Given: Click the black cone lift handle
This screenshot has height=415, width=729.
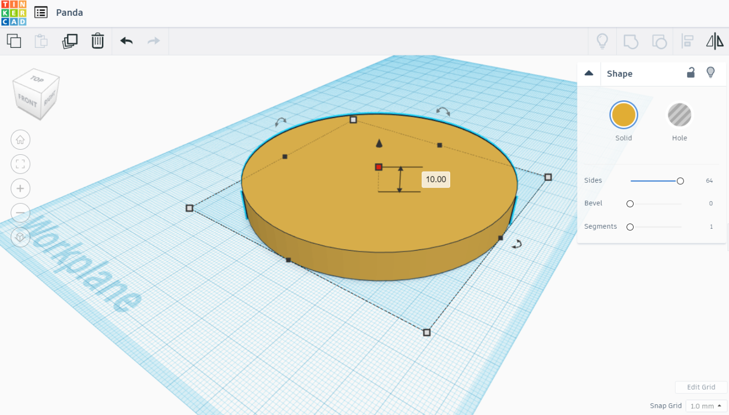Looking at the screenshot, I should point(379,144).
